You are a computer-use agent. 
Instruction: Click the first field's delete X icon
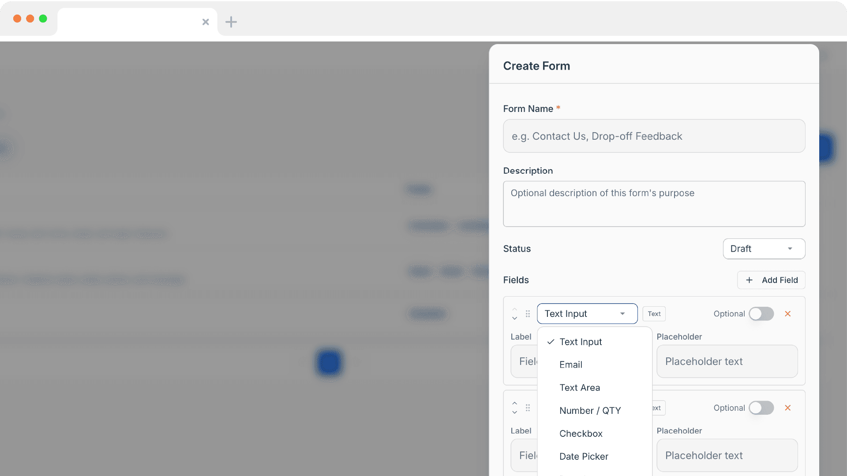[x=787, y=314]
